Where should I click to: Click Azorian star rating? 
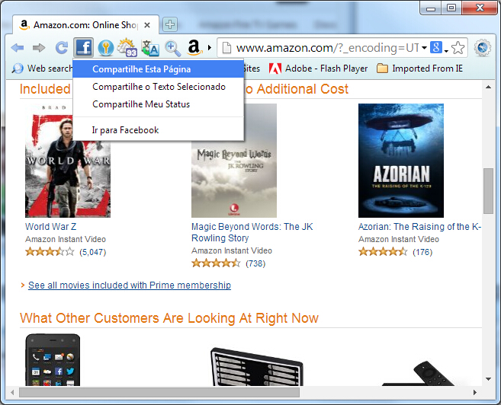click(x=383, y=252)
